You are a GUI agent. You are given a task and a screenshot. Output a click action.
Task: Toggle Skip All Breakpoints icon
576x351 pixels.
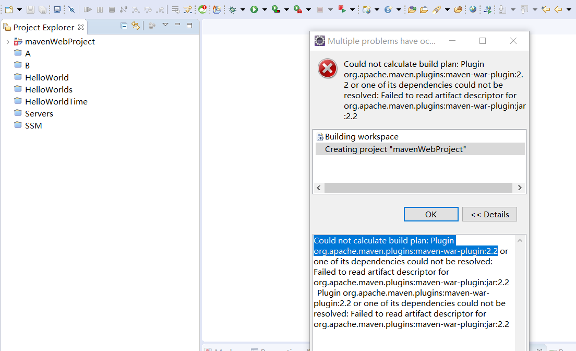coord(71,9)
